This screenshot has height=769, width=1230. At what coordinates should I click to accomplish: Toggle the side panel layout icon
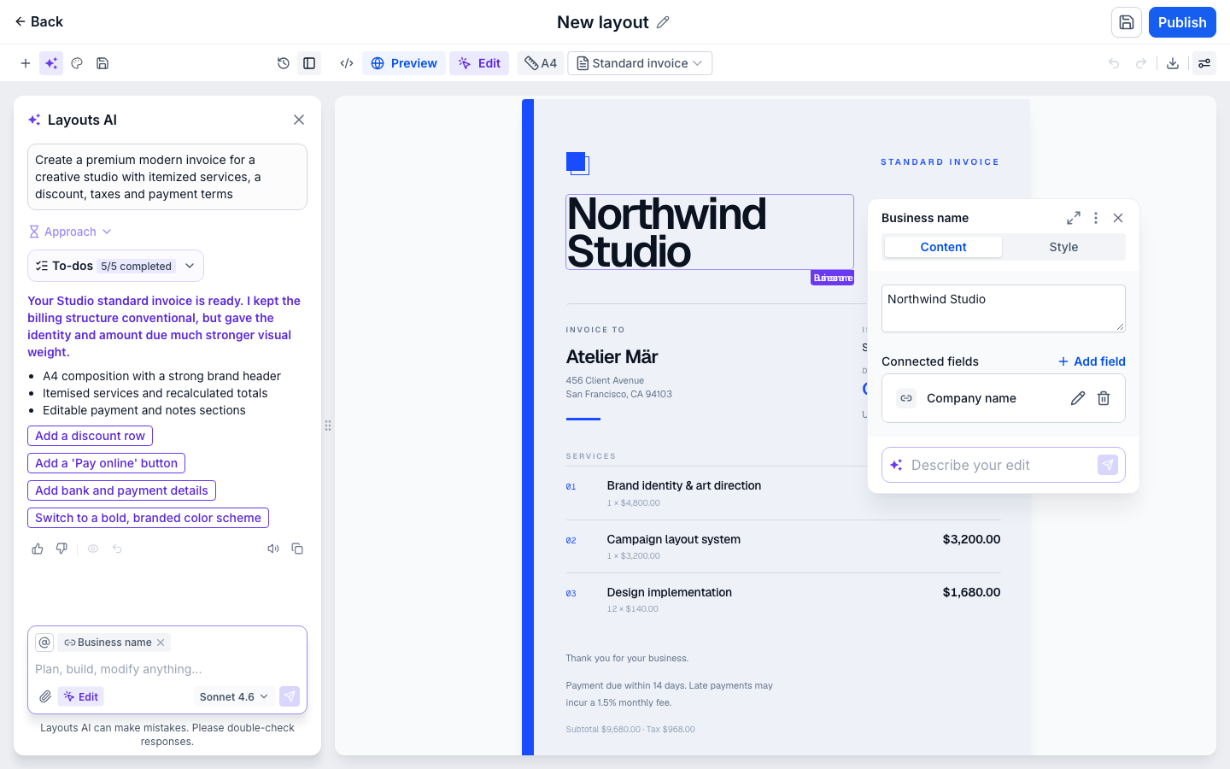tap(309, 63)
